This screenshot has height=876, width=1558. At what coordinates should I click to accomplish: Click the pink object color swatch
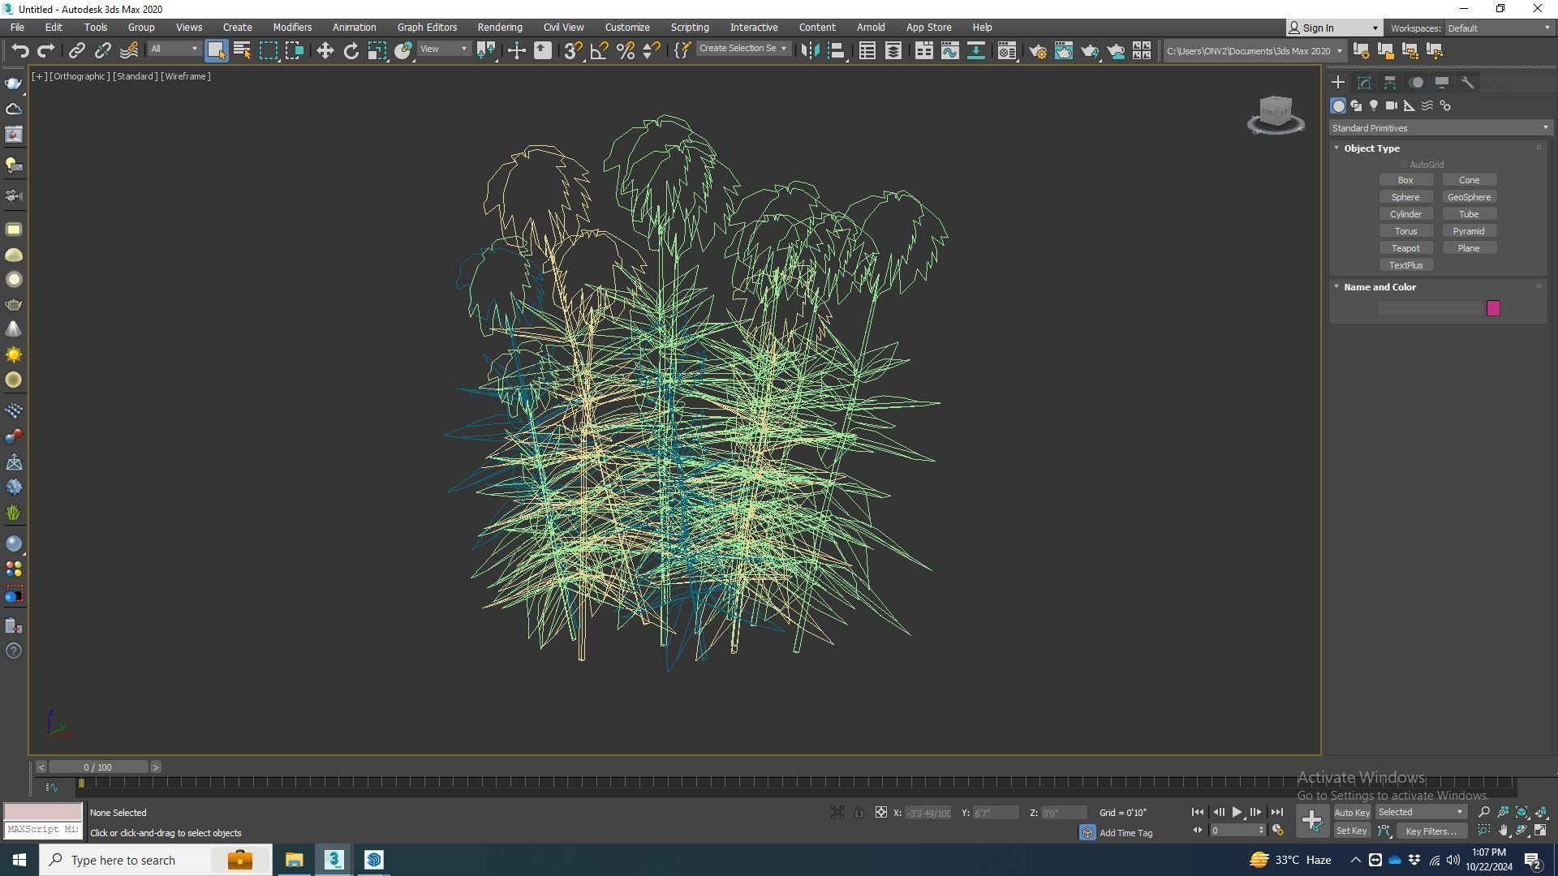pos(1493,308)
